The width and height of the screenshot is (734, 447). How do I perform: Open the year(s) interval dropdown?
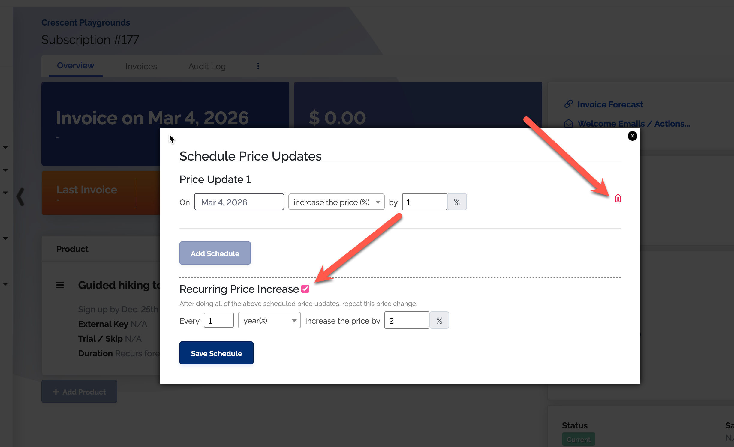[269, 320]
